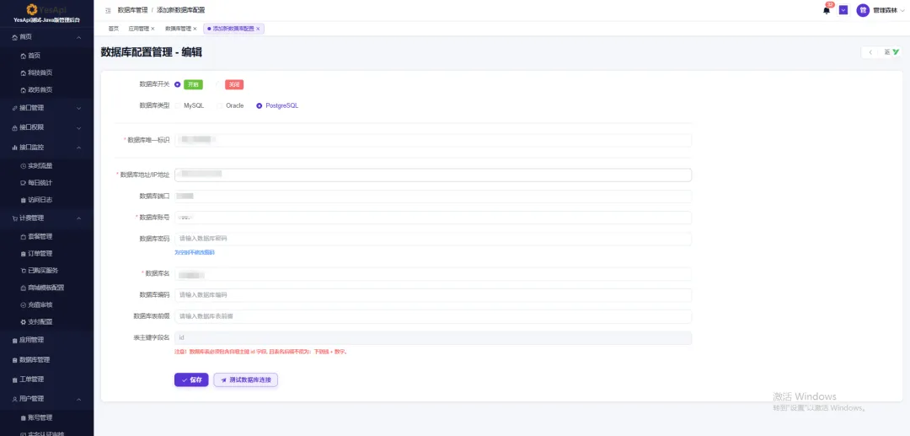This screenshot has height=436, width=910.
Task: Click the 测试数据库连接 button
Action: 245,379
